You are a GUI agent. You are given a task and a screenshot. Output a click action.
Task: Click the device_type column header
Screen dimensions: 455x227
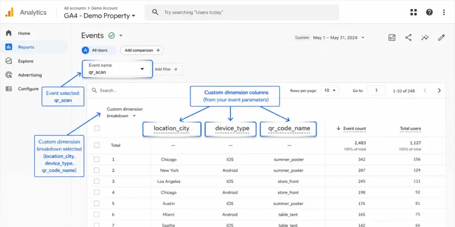tap(231, 129)
